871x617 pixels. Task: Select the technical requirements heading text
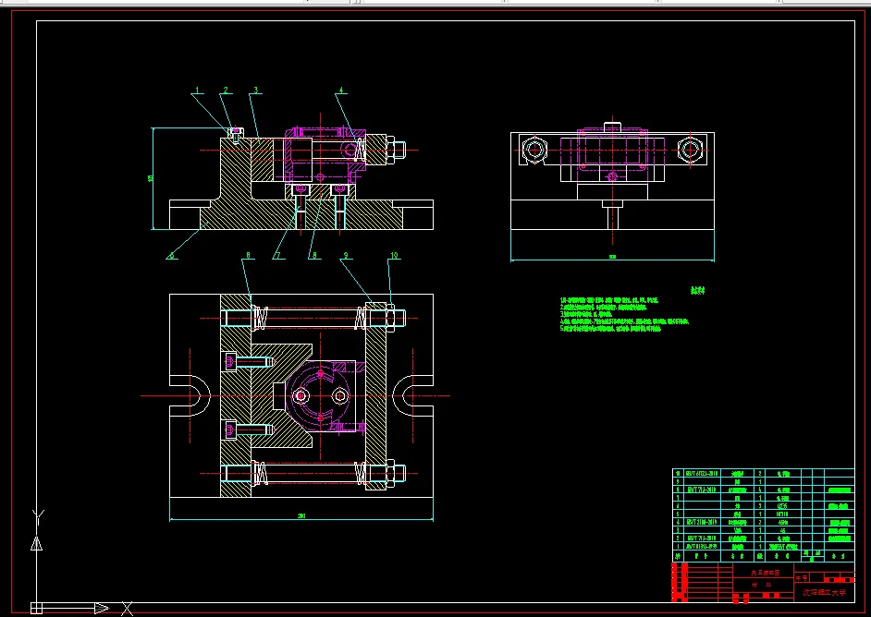pos(698,289)
